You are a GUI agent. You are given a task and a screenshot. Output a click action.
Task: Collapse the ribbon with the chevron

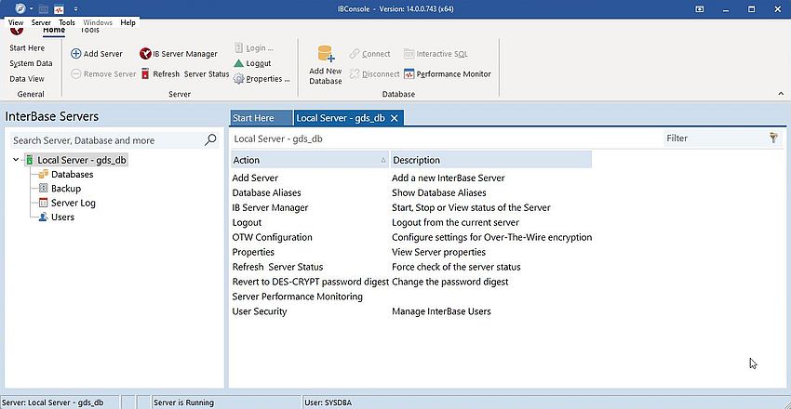point(781,94)
